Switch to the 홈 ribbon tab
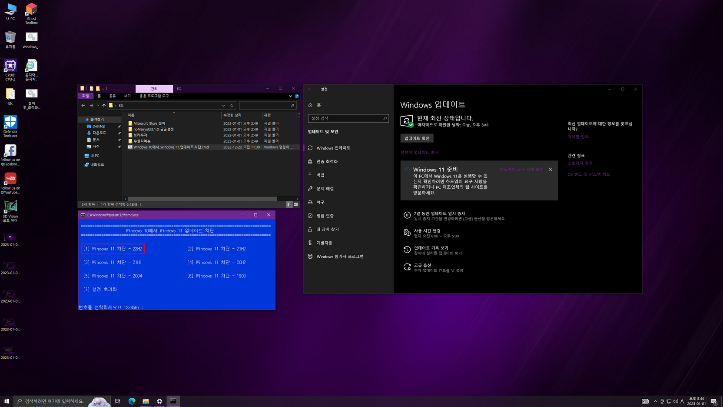723x407 pixels. click(x=99, y=96)
